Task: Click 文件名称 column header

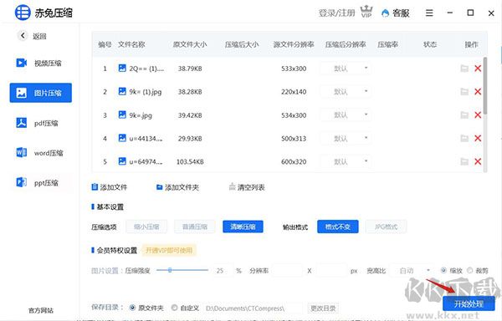Action: coord(131,44)
